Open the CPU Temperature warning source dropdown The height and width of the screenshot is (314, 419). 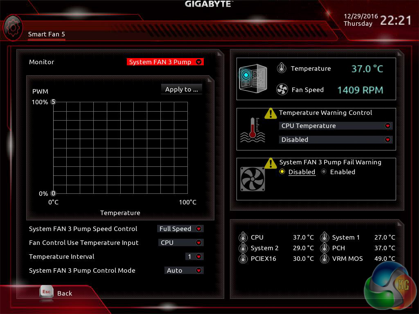pyautogui.click(x=336, y=126)
